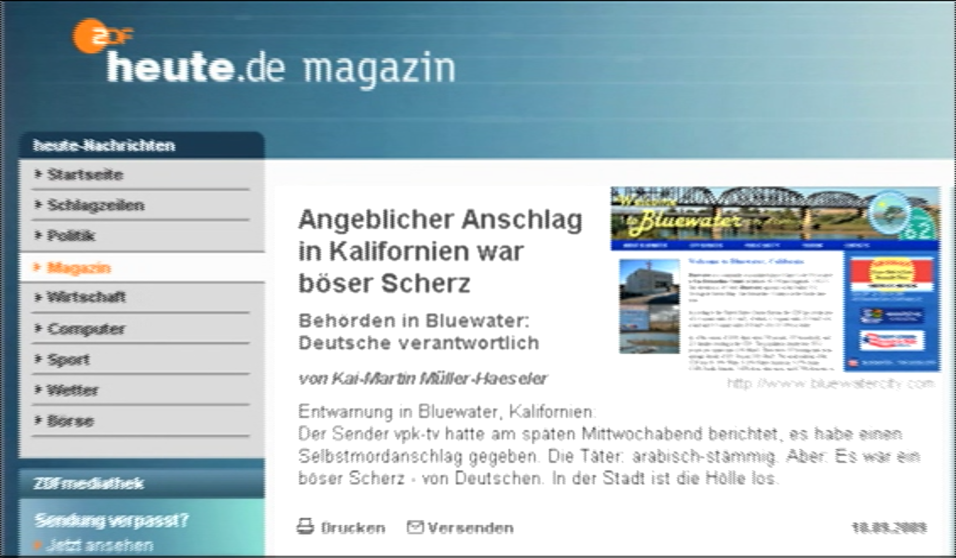Open the Wirtschaft section

click(x=86, y=297)
